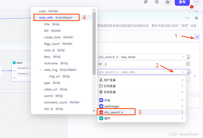Screen dimensions: 203x138
Task: Remove the first condition with minus icon
Action: click(194, 49)
